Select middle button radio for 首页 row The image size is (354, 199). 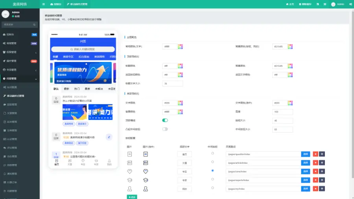click(213, 153)
